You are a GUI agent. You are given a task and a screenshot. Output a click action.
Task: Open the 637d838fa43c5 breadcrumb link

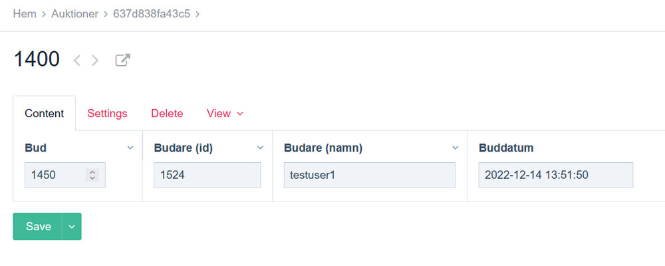[x=150, y=14]
